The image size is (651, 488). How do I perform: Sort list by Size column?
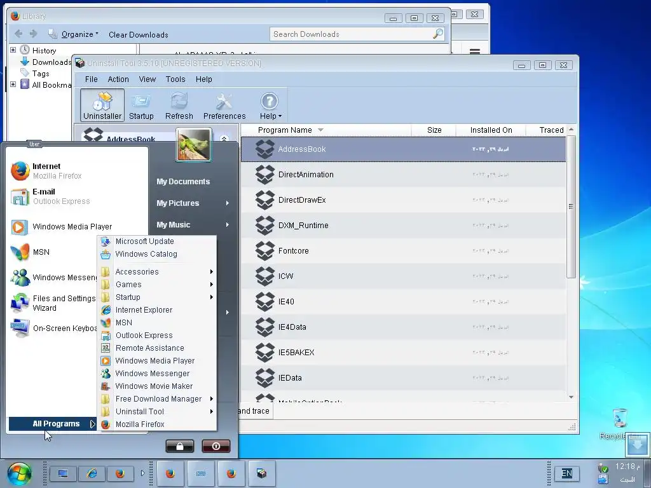(434, 130)
